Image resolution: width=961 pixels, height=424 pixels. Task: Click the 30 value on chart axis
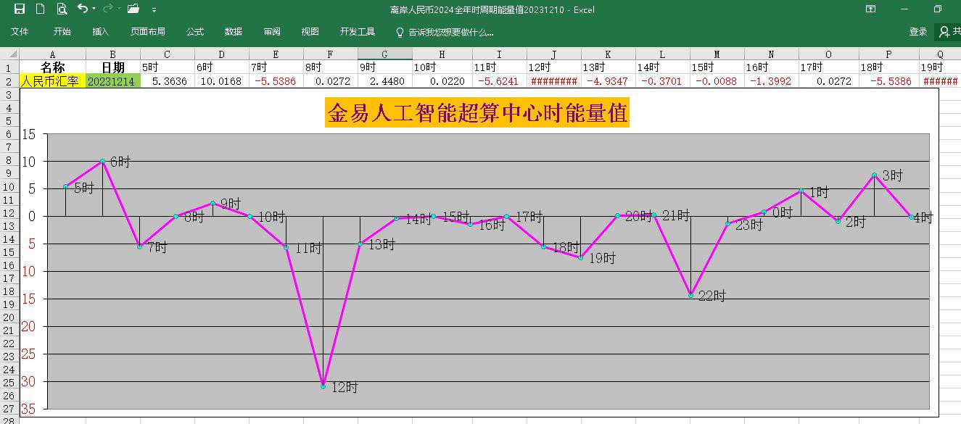tap(28, 382)
